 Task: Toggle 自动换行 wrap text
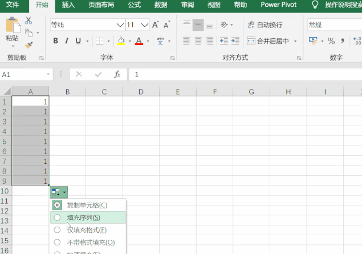click(265, 25)
